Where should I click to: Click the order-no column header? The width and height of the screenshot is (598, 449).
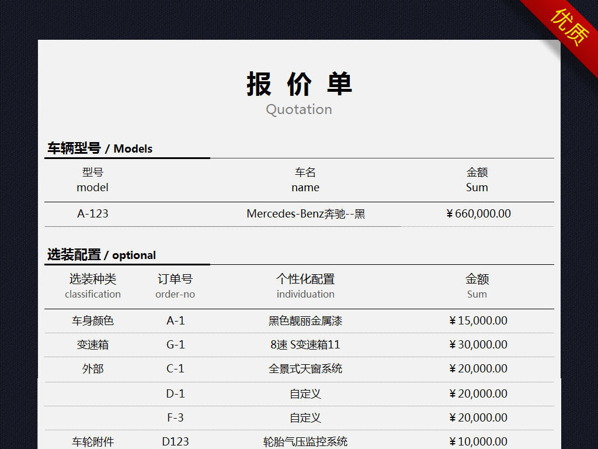[x=175, y=294]
